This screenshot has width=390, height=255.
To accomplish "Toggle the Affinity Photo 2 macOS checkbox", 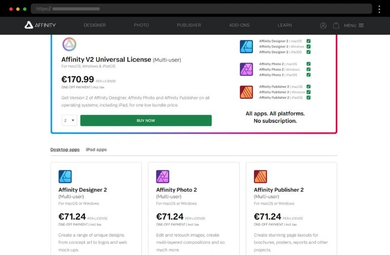I will point(309,64).
